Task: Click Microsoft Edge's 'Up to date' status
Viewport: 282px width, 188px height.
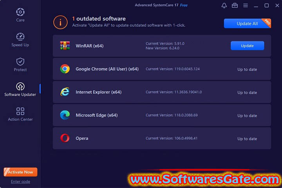Action: (x=247, y=116)
